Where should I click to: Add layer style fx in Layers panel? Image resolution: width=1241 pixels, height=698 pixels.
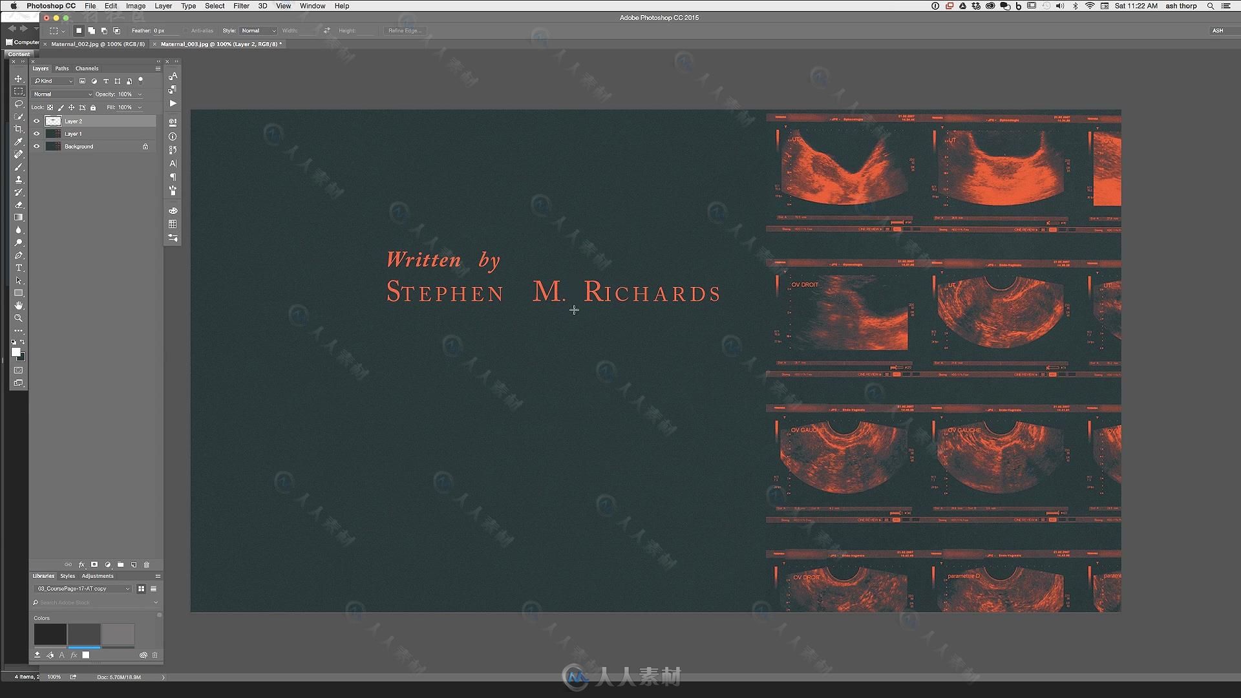[81, 564]
